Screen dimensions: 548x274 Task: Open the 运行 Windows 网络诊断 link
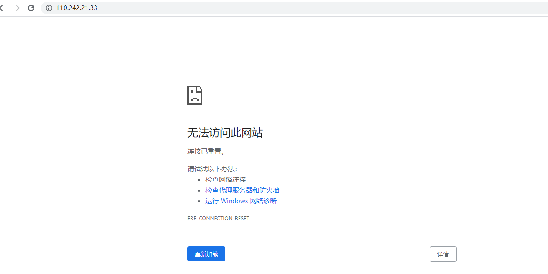241,201
